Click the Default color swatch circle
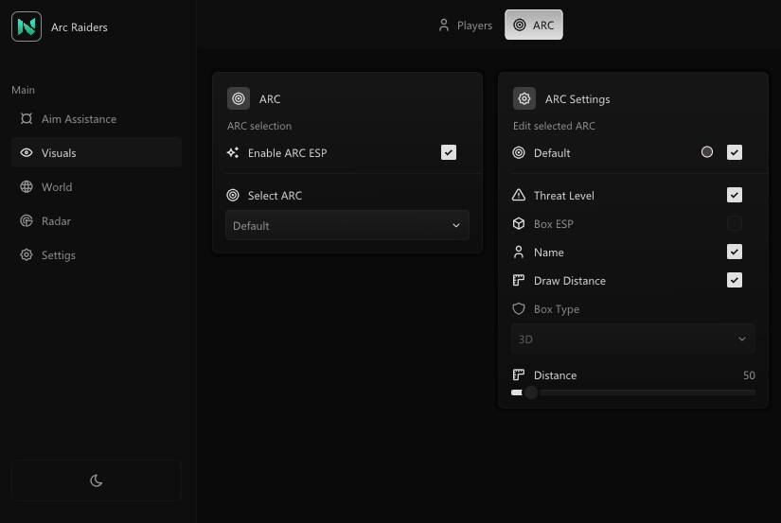The width and height of the screenshot is (781, 523). point(707,152)
